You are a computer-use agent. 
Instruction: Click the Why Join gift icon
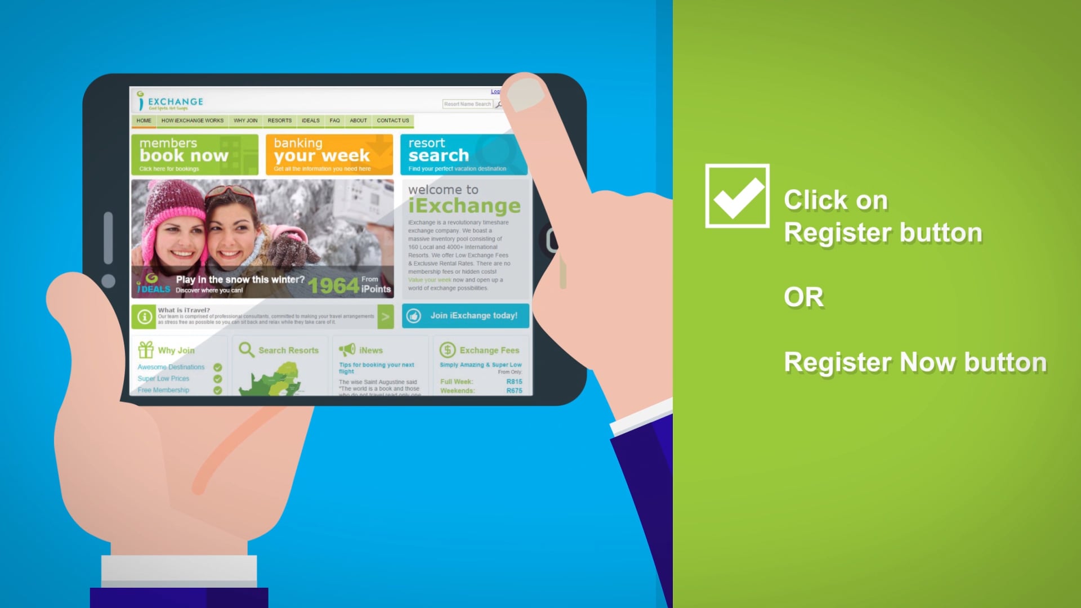pos(146,350)
